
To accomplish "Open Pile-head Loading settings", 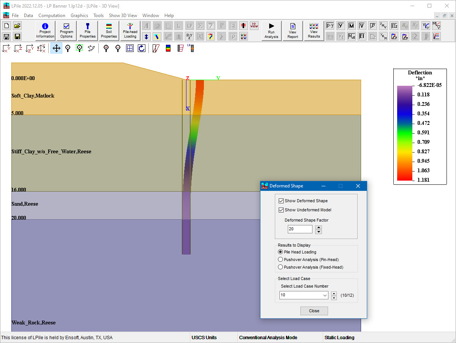I will pyautogui.click(x=130, y=30).
